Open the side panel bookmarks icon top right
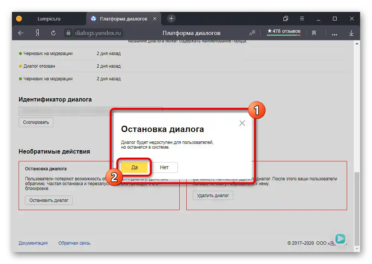The height and width of the screenshot is (264, 372). click(x=285, y=18)
